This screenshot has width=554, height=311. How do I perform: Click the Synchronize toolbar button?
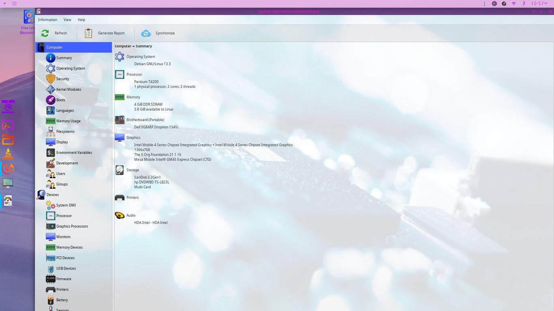[x=158, y=33]
